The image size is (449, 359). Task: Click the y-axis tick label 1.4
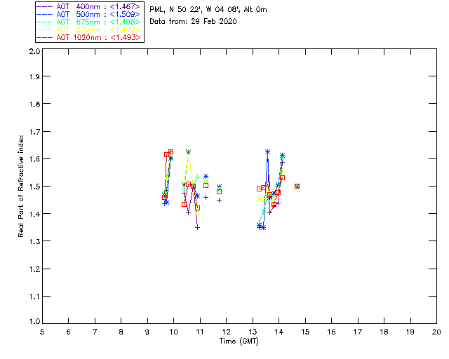point(34,214)
